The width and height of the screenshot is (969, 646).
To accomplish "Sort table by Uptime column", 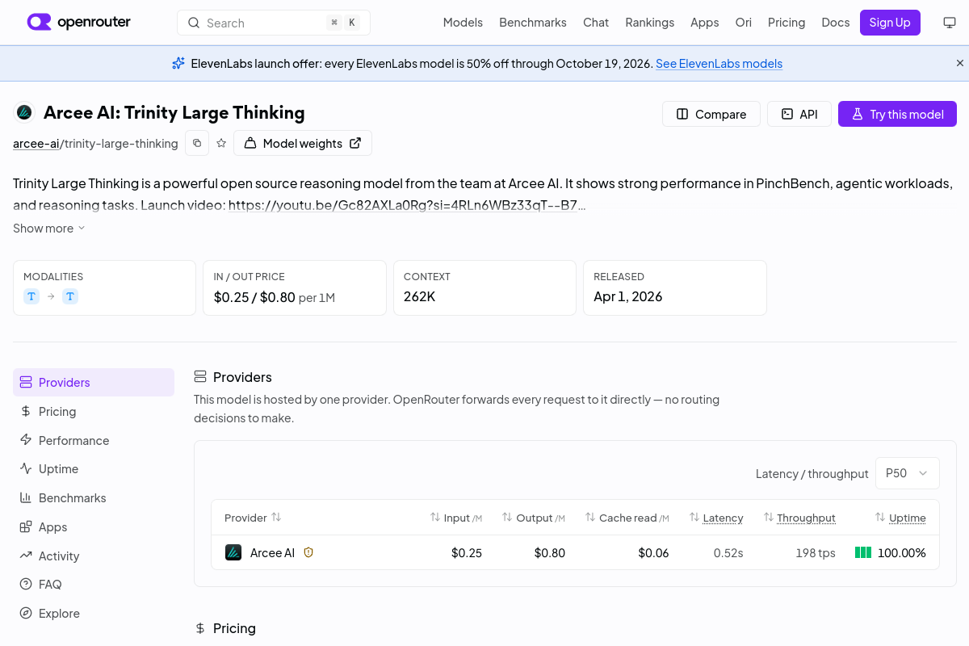I will [x=900, y=518].
